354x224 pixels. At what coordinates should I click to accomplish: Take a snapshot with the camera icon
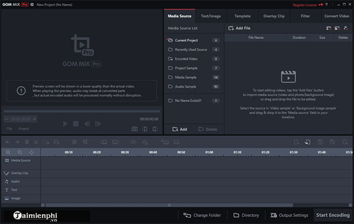(135, 129)
